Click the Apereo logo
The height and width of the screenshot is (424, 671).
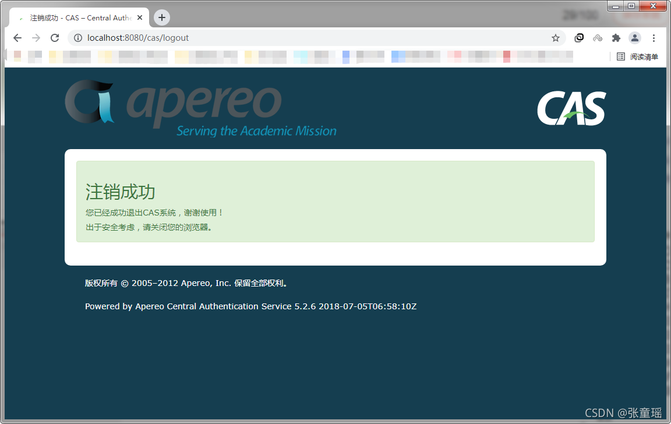[201, 108]
